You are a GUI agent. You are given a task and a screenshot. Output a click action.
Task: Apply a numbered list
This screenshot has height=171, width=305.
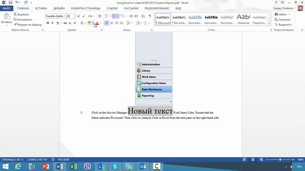[x=114, y=16]
